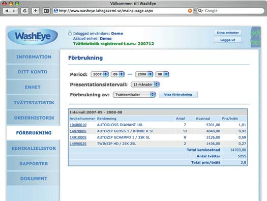Click the plus add-bookmark icon
Screen dimensions: 267x201
tap(36, 11)
